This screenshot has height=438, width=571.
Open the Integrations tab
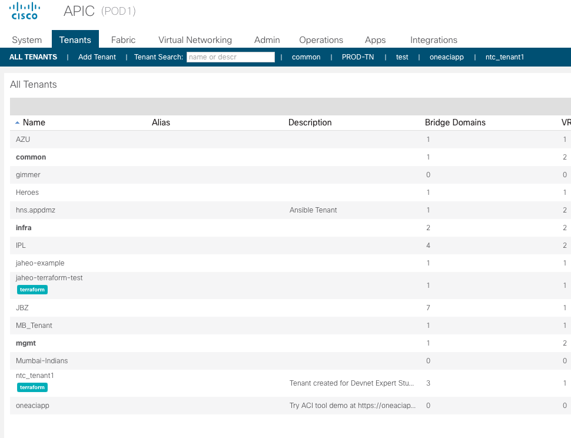coord(434,39)
